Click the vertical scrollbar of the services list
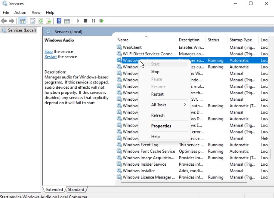The width and height of the screenshot is (274, 198). pos(271,154)
